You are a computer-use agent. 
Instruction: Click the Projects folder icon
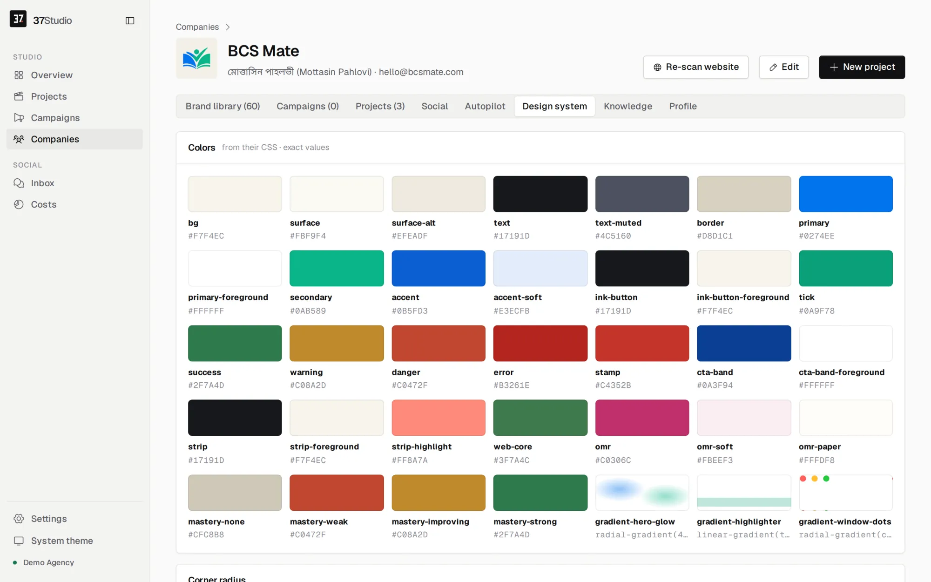19,96
